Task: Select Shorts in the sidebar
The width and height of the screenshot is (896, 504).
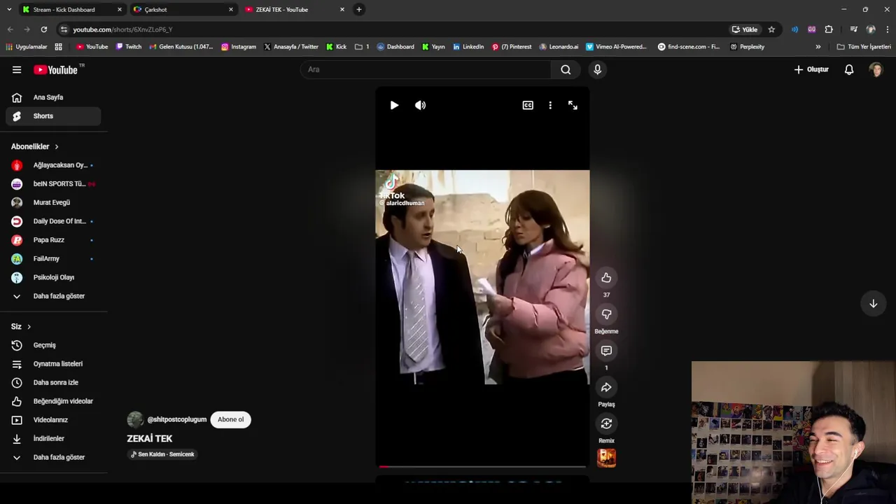Action: (x=53, y=116)
